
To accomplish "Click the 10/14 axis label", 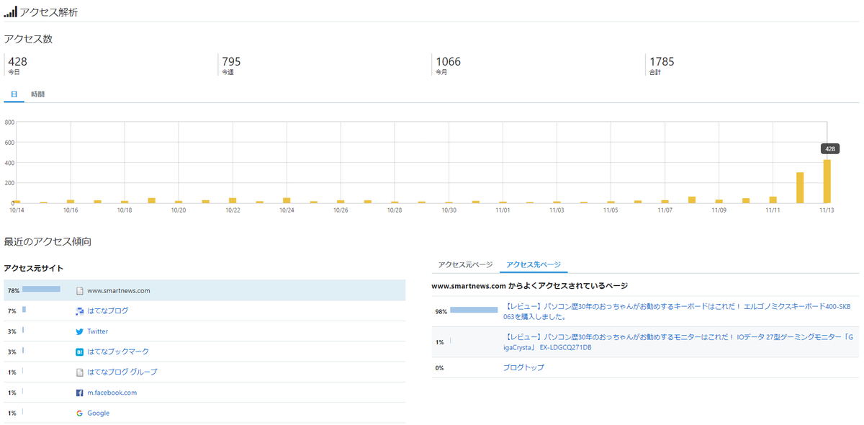I will click(x=17, y=210).
